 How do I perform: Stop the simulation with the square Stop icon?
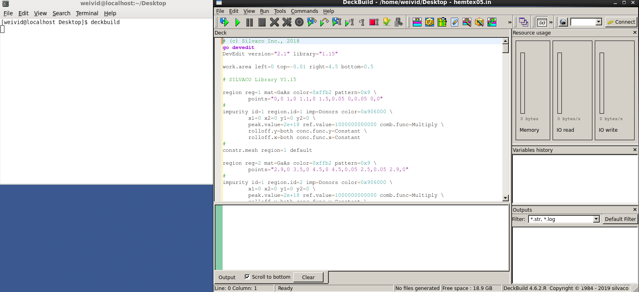click(x=262, y=22)
